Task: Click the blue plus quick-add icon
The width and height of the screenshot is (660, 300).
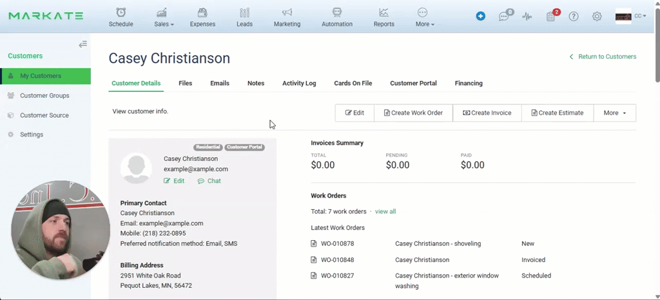Action: (481, 16)
